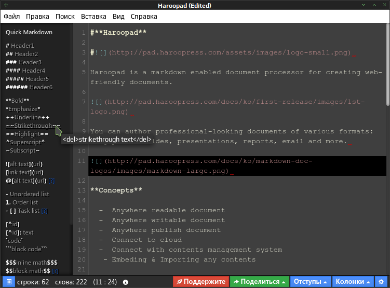Insert [link text](url) markdown
390x288 pixels.
pos(24,172)
